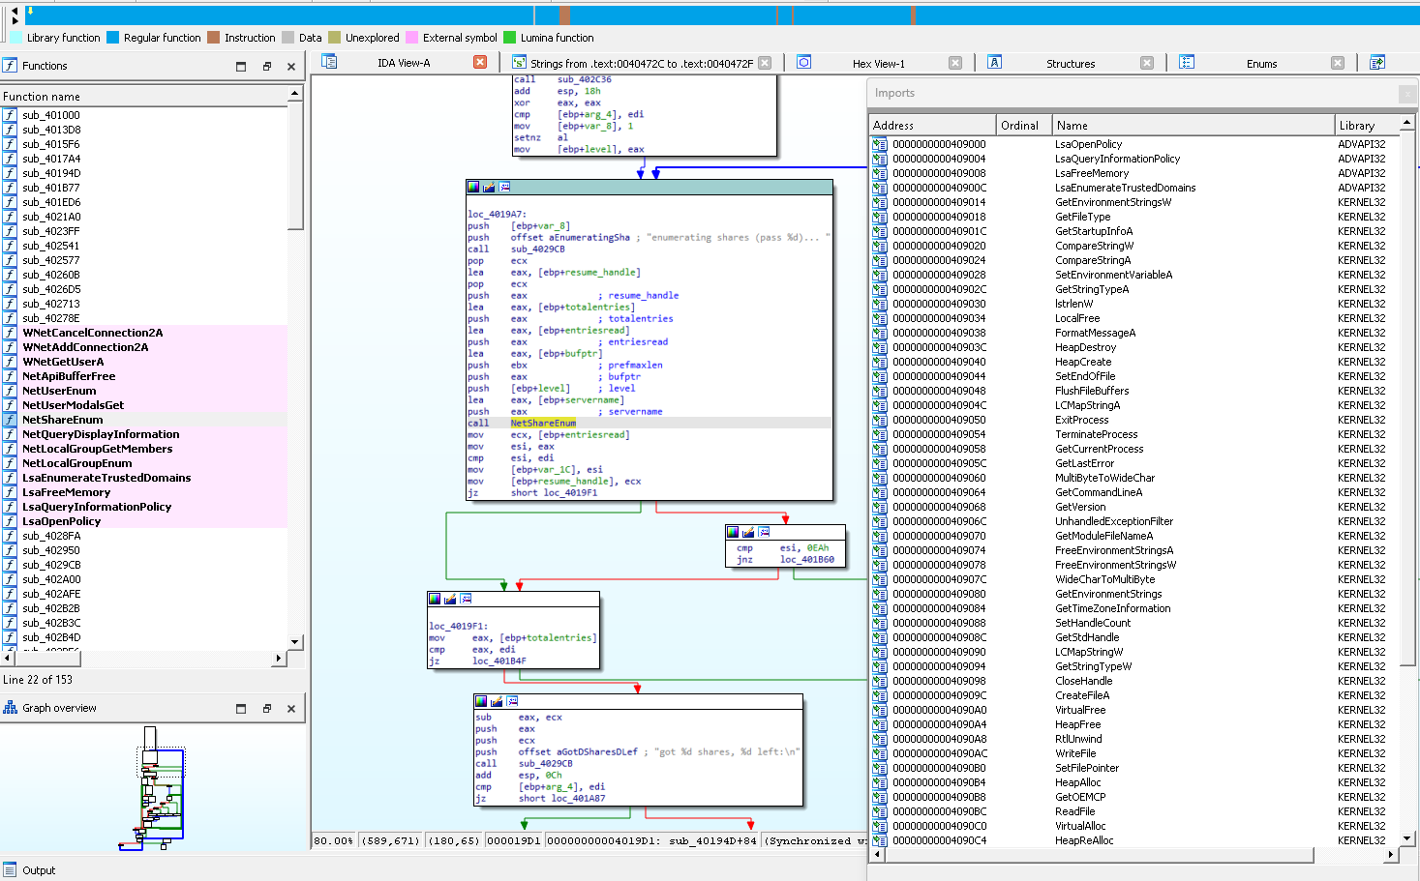The height and width of the screenshot is (881, 1420).
Task: Open the Enums tab
Action: pyautogui.click(x=1261, y=63)
